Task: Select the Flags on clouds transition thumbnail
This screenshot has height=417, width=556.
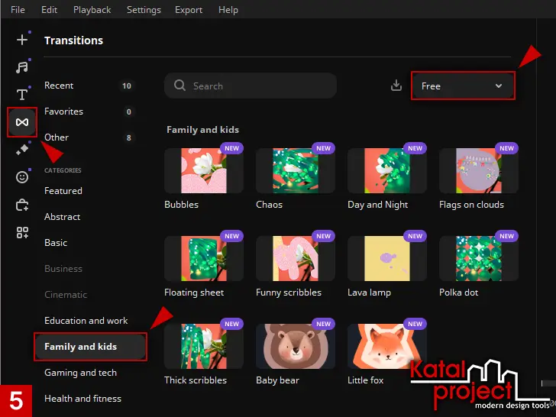Action: 479,170
